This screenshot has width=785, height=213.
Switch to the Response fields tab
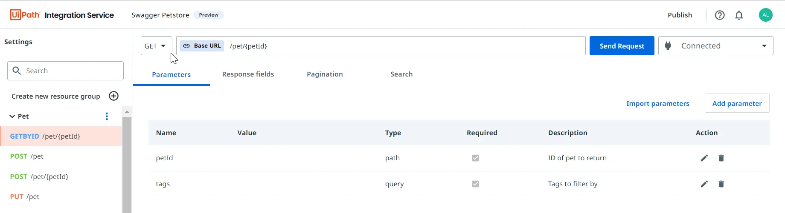pyautogui.click(x=248, y=74)
